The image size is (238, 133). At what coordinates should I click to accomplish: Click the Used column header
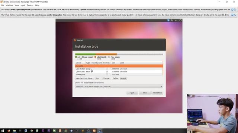click(141, 63)
